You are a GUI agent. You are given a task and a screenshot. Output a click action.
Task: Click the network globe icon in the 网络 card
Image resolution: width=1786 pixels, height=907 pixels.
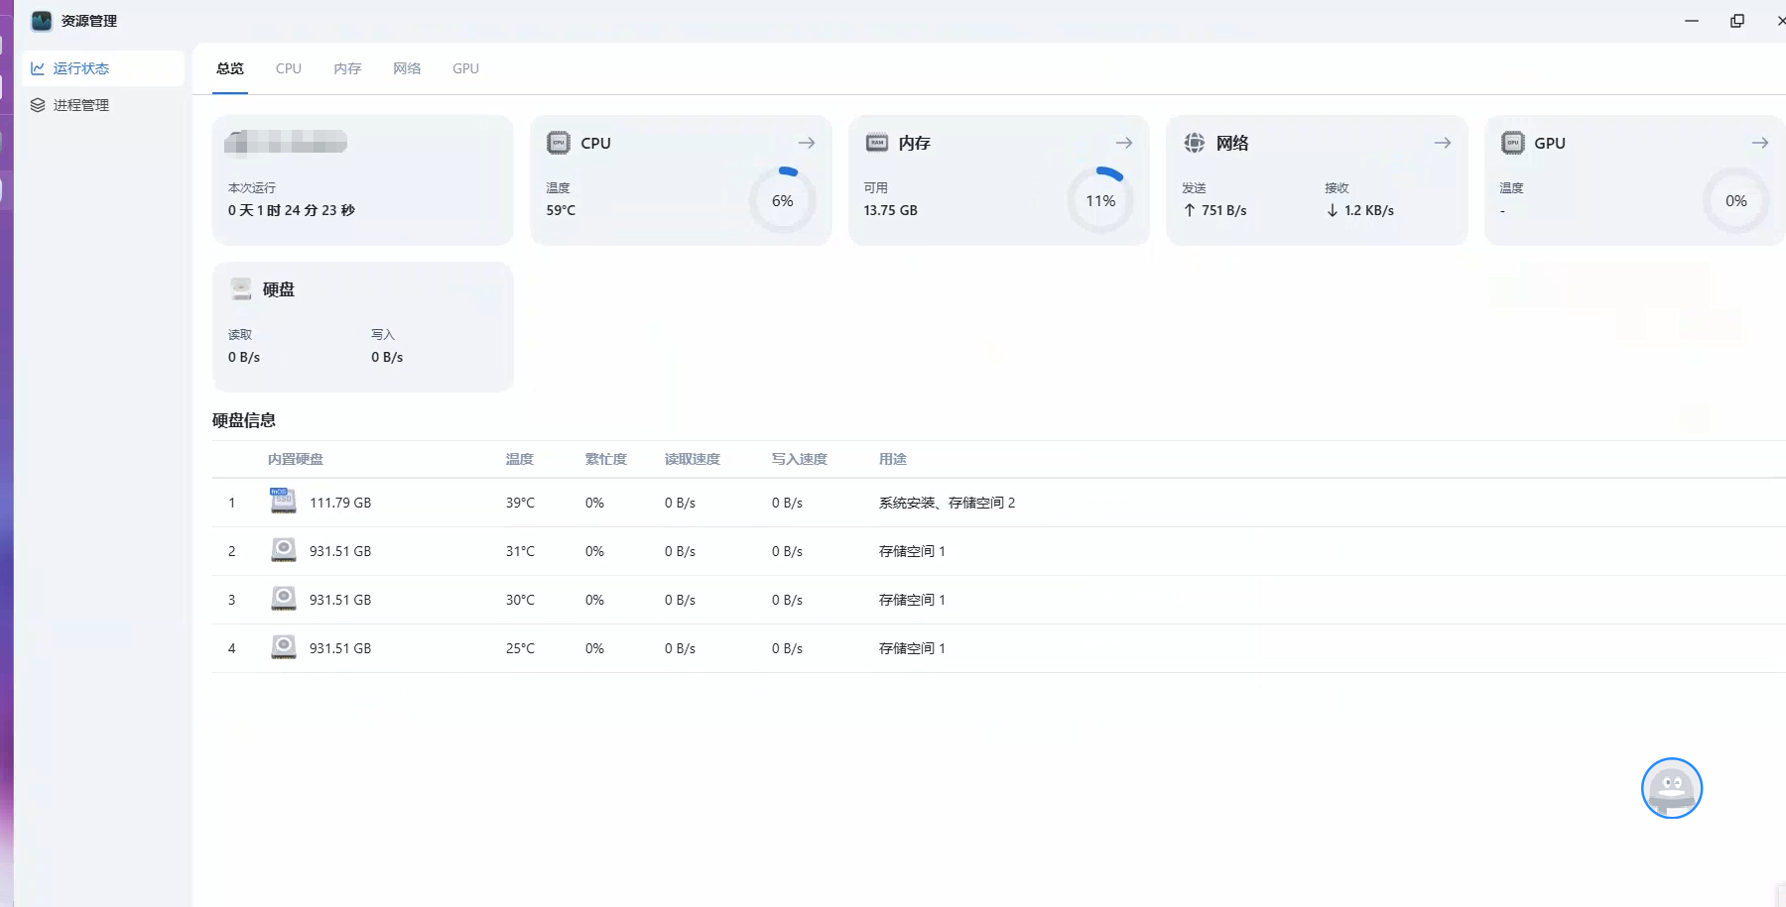pos(1195,143)
